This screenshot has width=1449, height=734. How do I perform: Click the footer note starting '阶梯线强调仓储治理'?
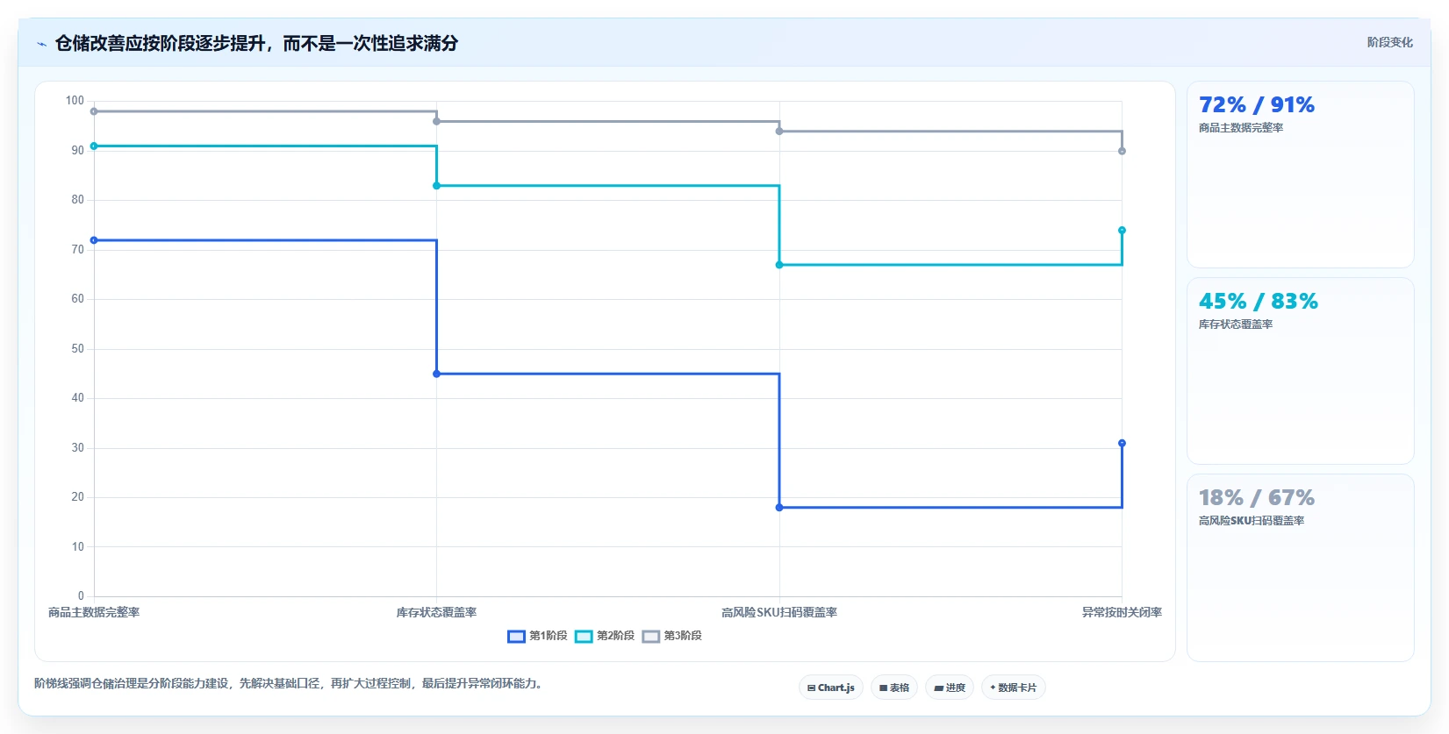coord(288,683)
